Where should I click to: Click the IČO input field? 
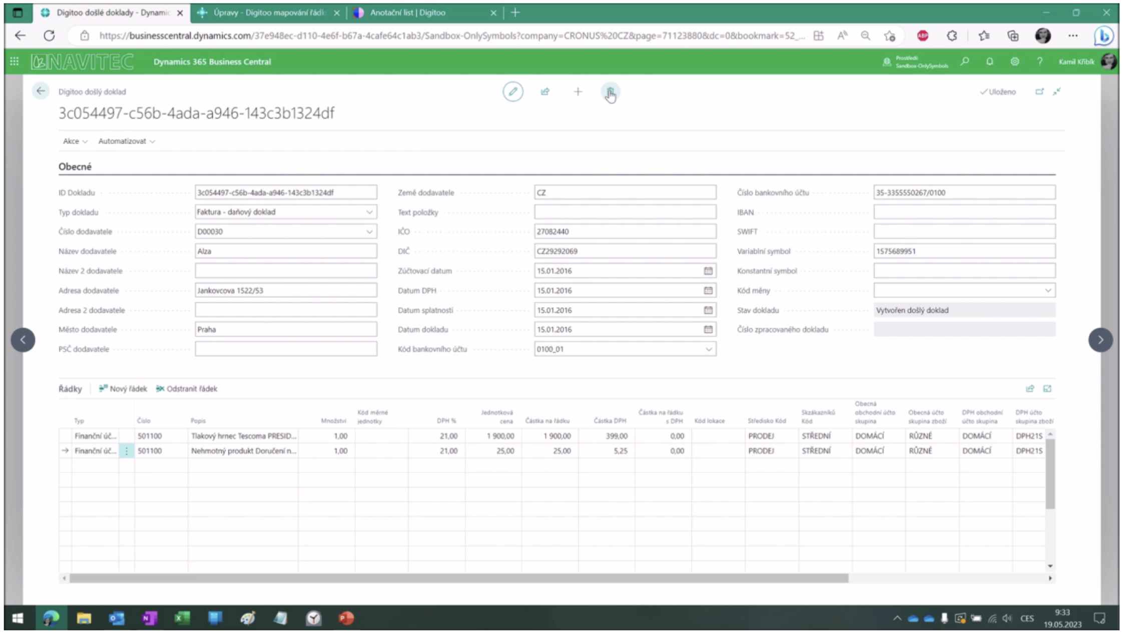(625, 231)
